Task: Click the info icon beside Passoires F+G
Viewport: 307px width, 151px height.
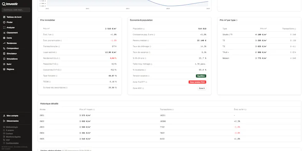Action: [x=58, y=64]
